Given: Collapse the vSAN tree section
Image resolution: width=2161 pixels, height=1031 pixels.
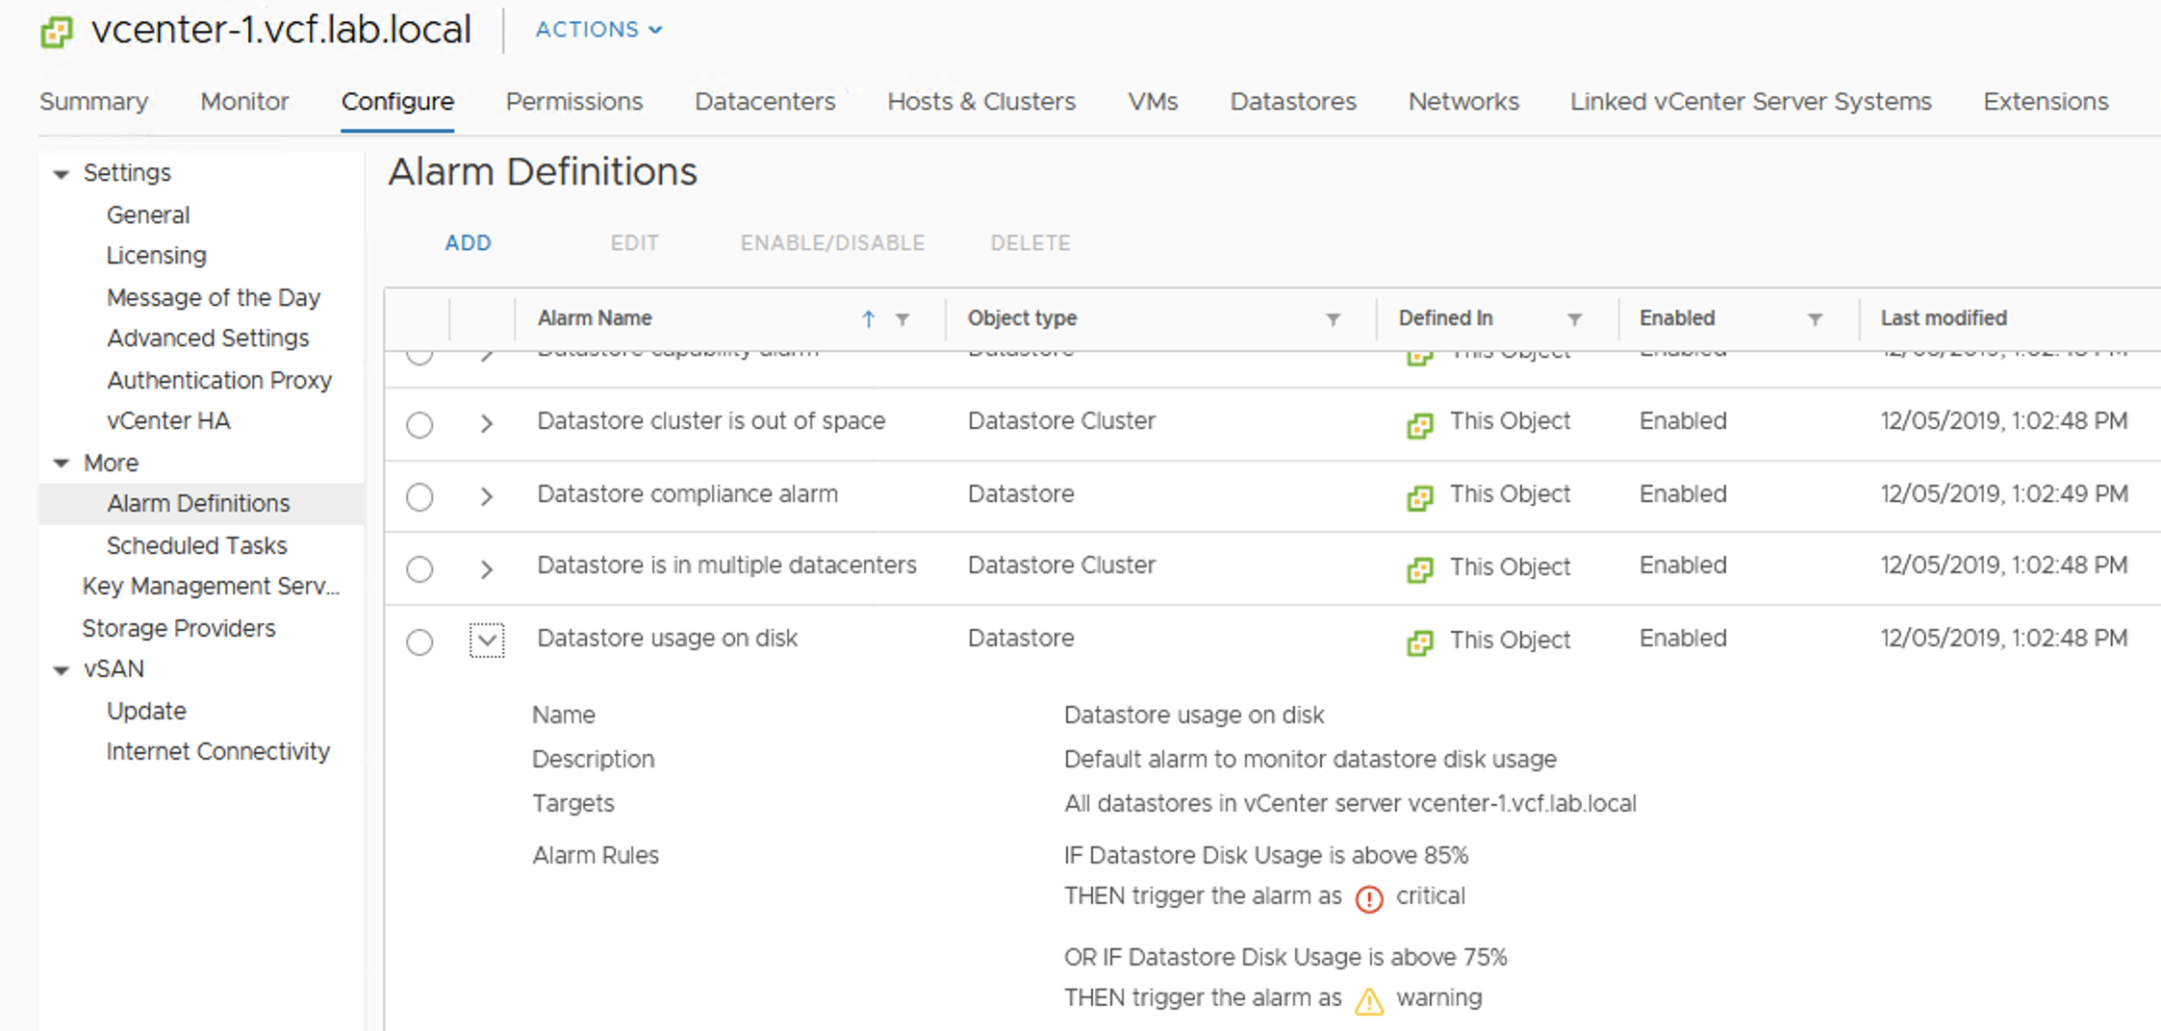Looking at the screenshot, I should (62, 670).
